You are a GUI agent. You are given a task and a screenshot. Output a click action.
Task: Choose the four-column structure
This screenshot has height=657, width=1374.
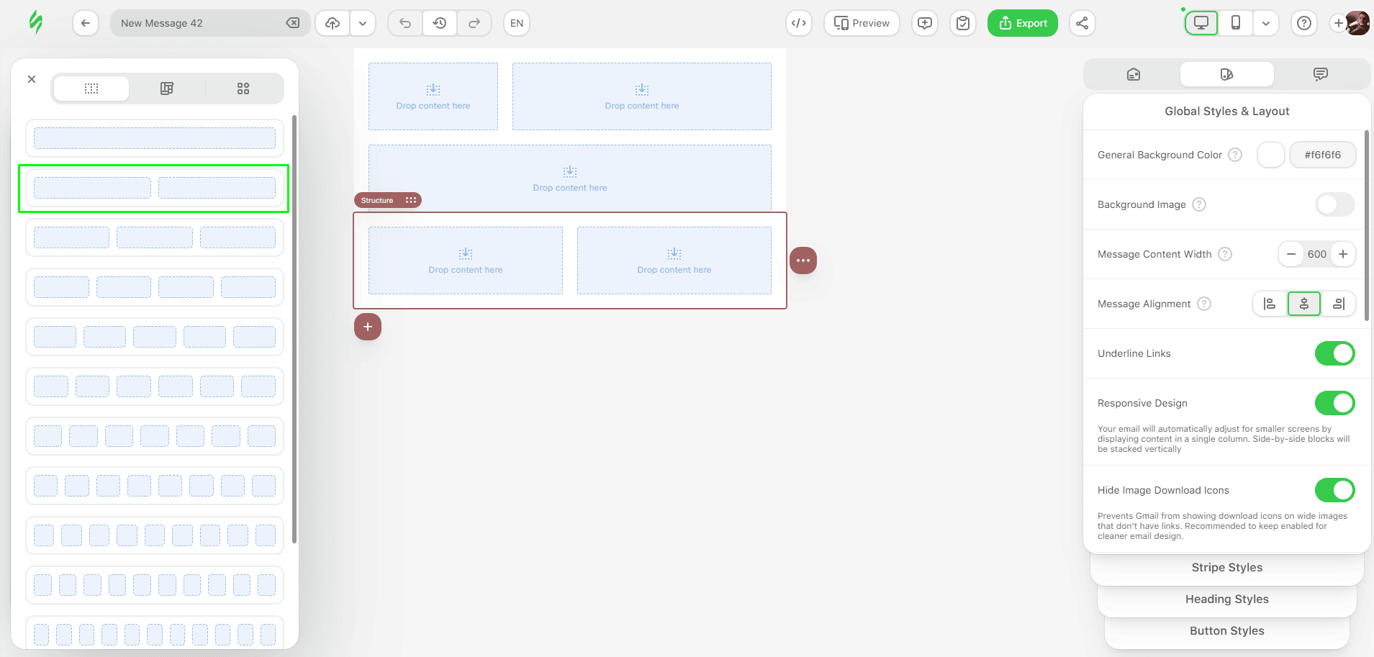click(155, 287)
